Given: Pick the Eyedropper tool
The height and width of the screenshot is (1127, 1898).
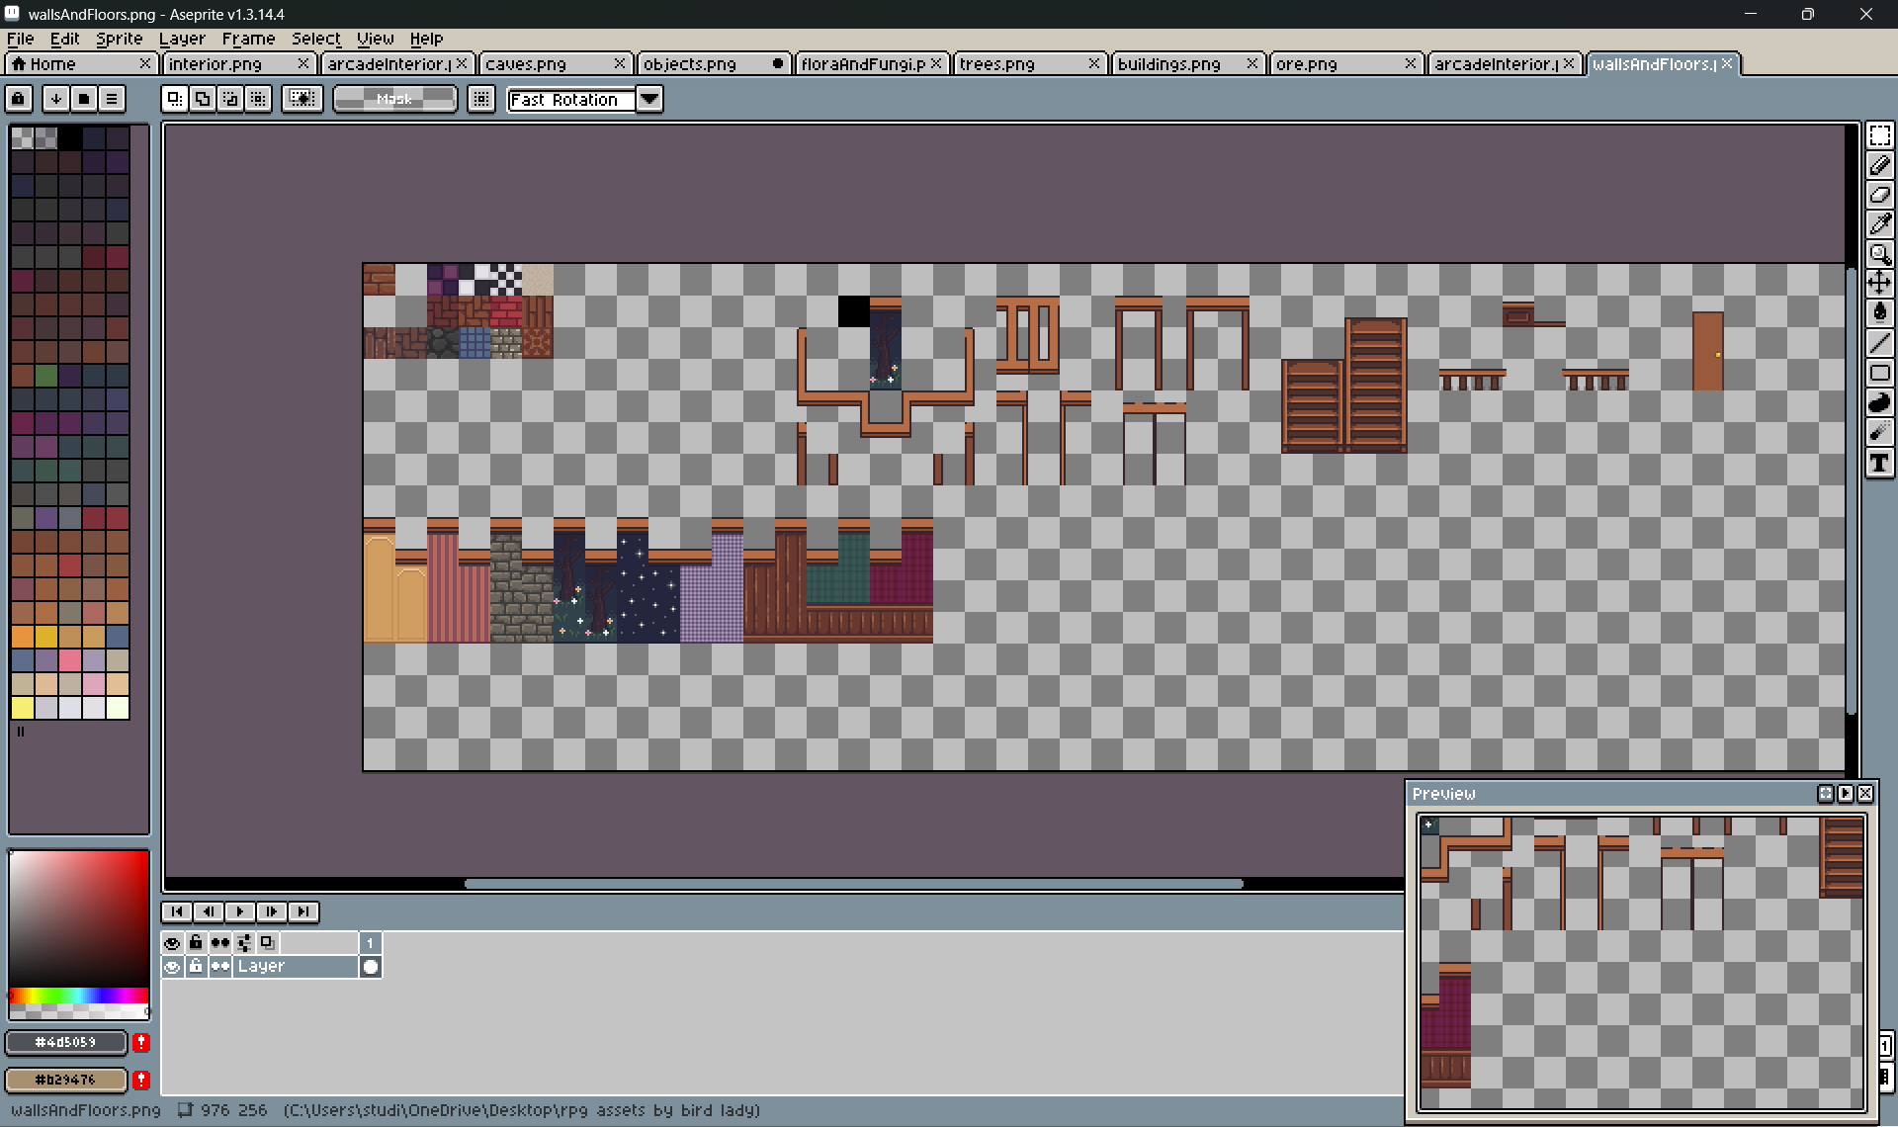Looking at the screenshot, I should tap(1879, 224).
